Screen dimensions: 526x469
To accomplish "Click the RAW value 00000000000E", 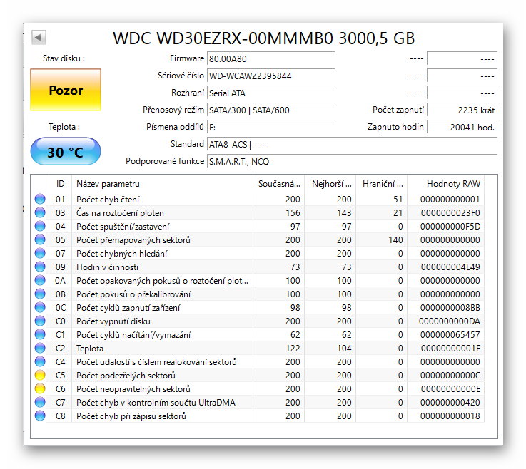I will click(450, 388).
